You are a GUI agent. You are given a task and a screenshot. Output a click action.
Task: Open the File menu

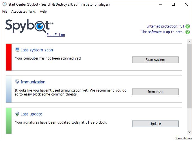point(5,12)
